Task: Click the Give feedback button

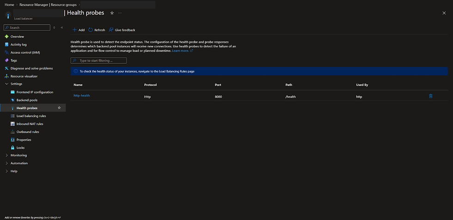Action: [122, 30]
